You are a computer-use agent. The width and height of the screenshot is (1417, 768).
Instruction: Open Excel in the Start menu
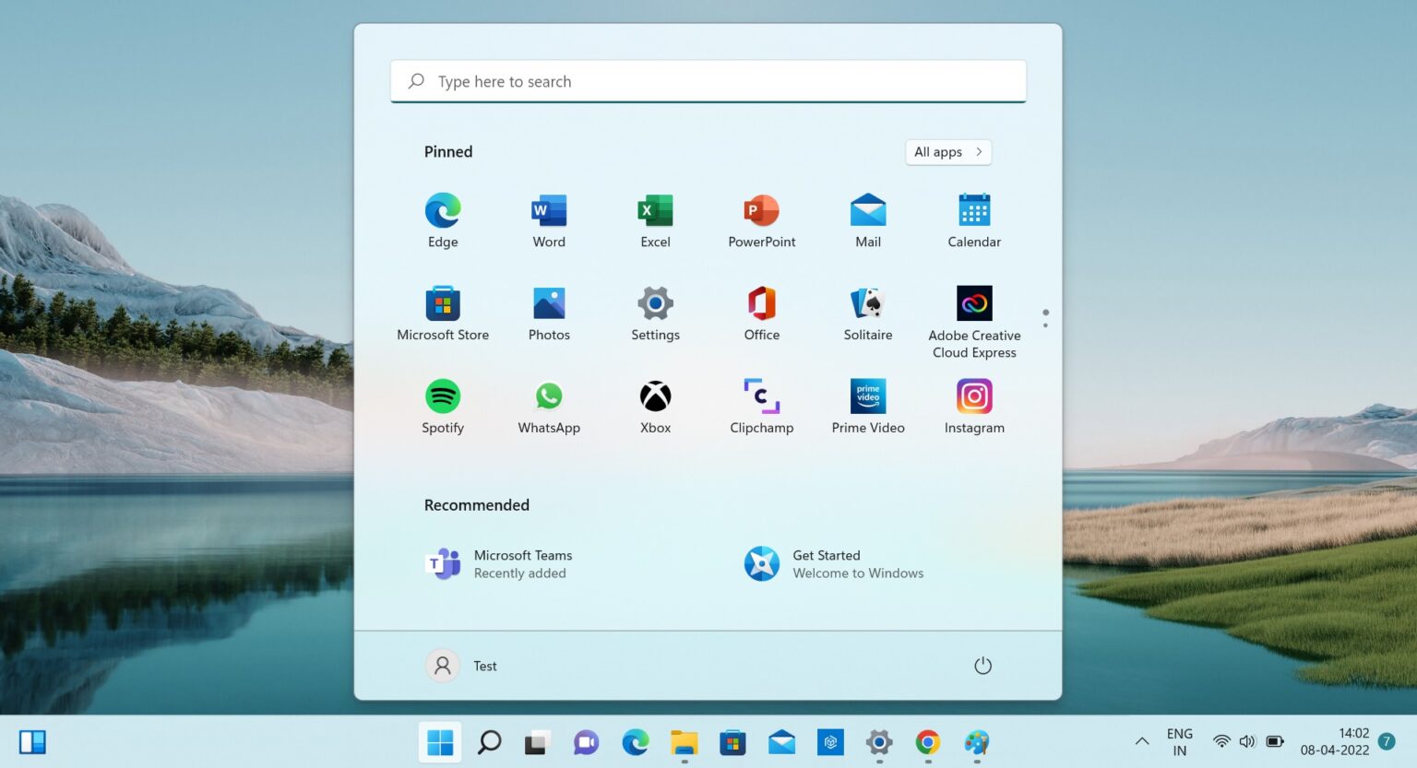(x=655, y=220)
